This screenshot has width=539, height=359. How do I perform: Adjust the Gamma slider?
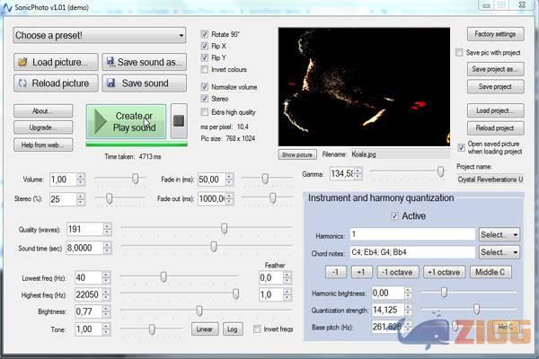(440, 172)
